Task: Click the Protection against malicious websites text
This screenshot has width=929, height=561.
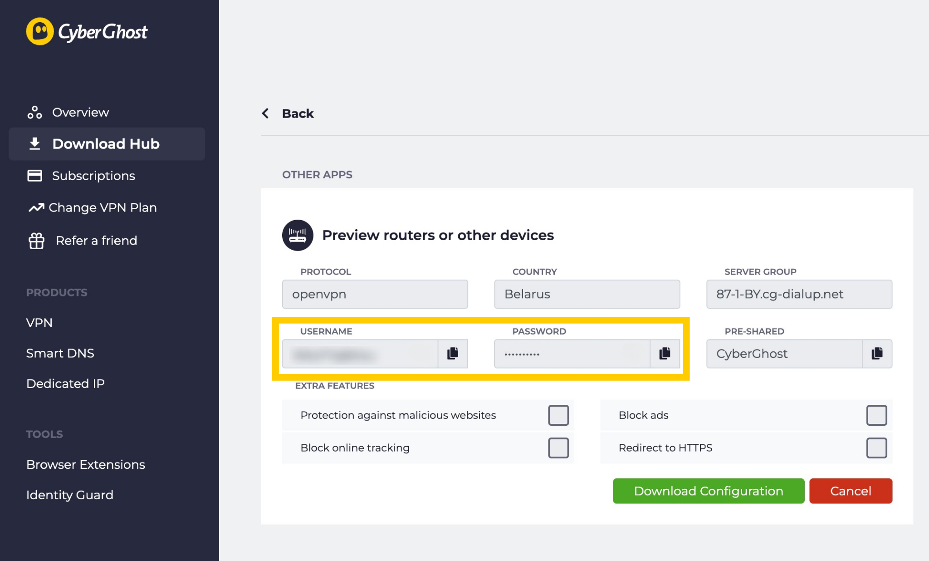Action: [398, 415]
